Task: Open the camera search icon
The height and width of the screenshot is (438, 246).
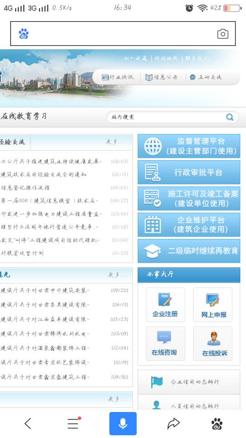Action: (x=223, y=34)
